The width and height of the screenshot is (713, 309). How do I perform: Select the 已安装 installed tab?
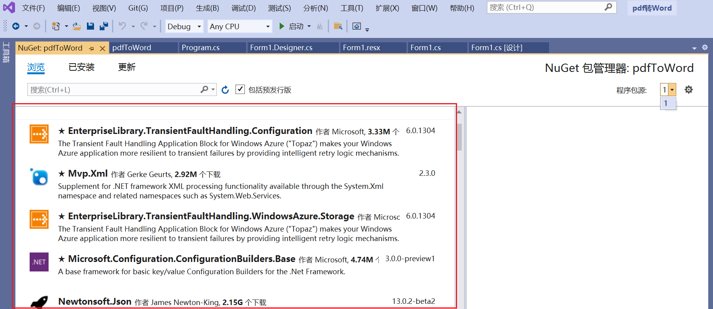(x=81, y=67)
